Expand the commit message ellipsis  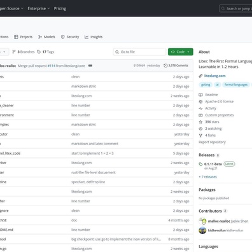pyautogui.click(x=90, y=66)
